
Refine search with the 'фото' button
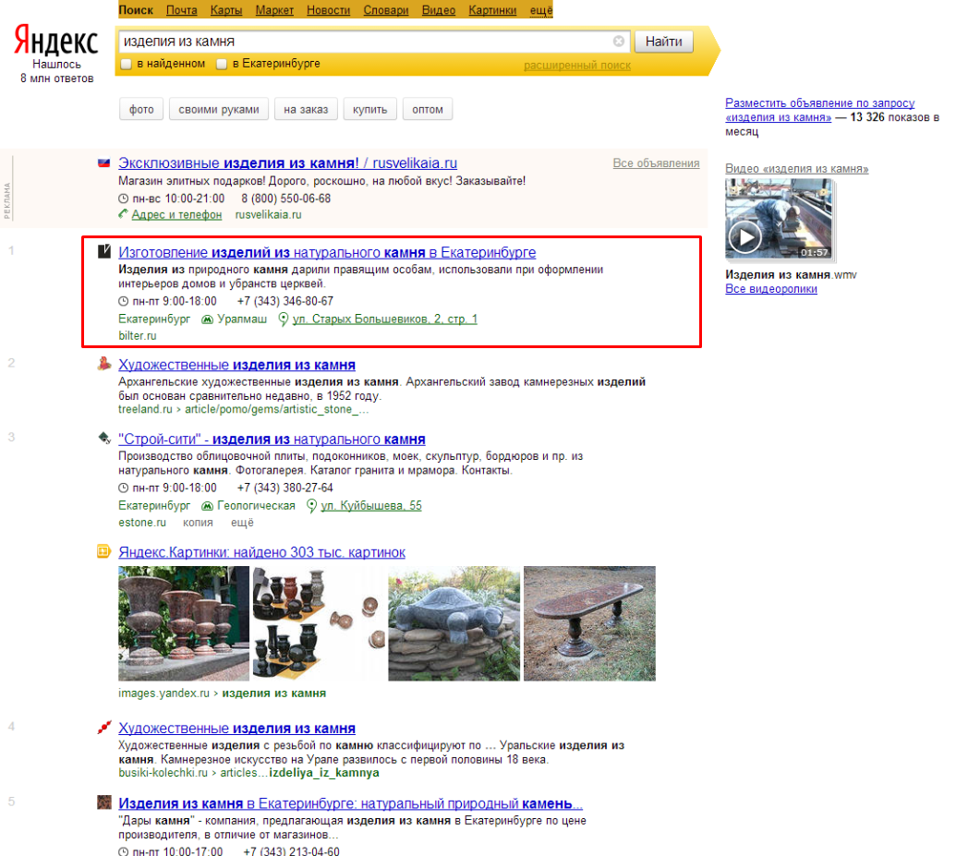point(141,109)
